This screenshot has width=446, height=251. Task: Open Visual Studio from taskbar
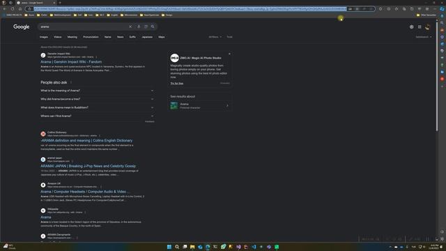(238, 247)
